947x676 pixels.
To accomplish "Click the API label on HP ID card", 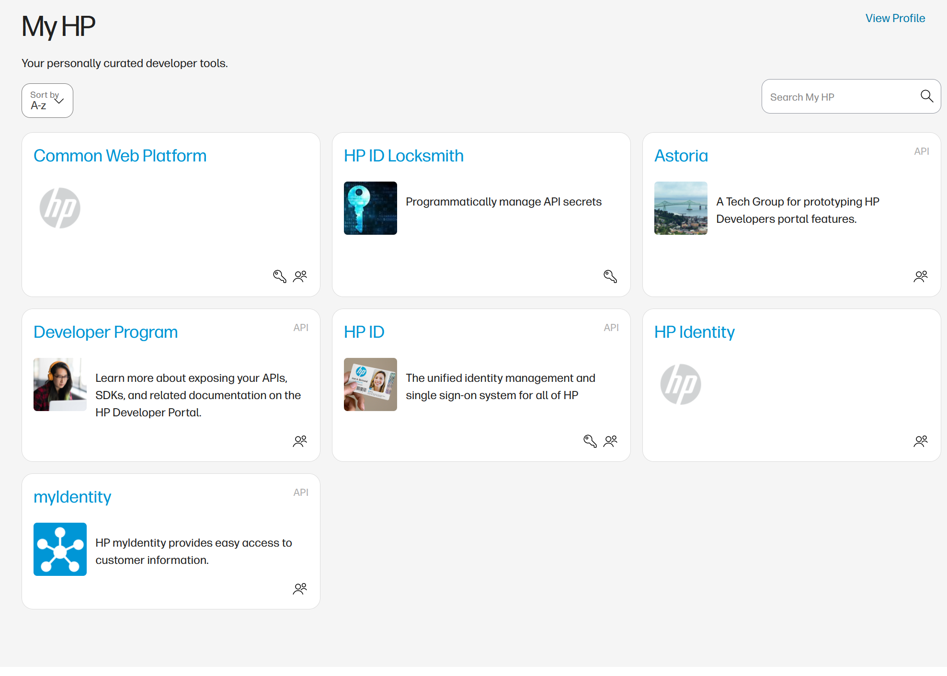I will point(611,328).
